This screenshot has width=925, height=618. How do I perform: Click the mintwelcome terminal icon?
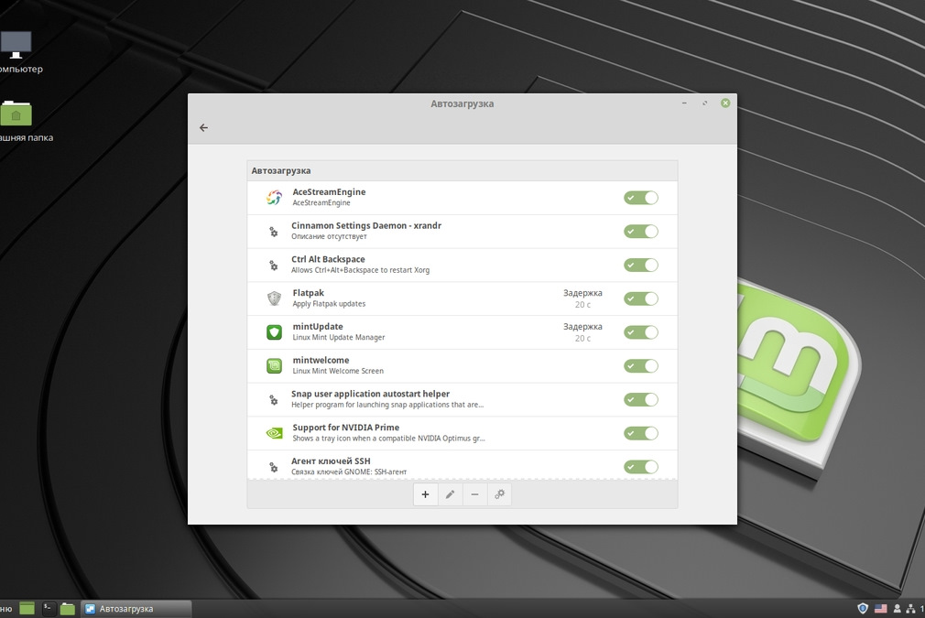(x=273, y=365)
